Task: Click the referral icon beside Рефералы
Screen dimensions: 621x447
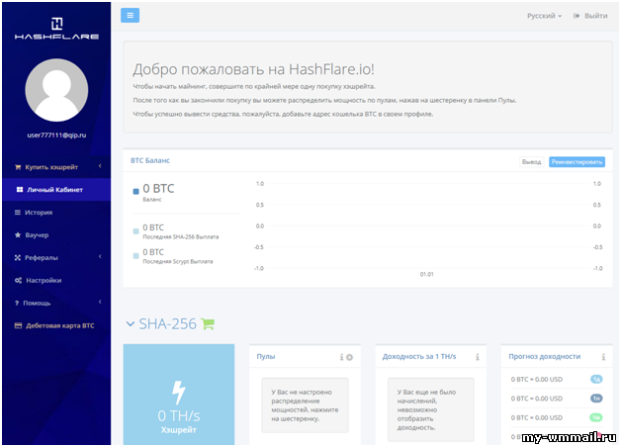Action: pyautogui.click(x=18, y=258)
